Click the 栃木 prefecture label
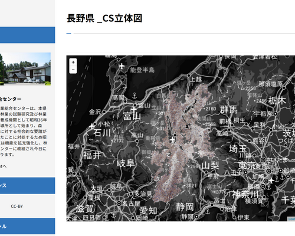Image resolution: width=295 pixels, height=236 pixels. [x=277, y=101]
